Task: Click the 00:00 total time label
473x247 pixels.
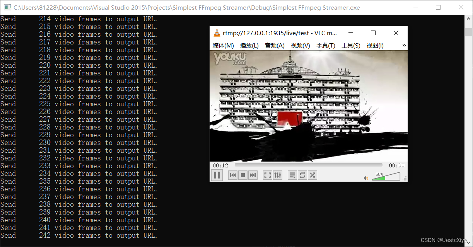Action: [x=397, y=165]
